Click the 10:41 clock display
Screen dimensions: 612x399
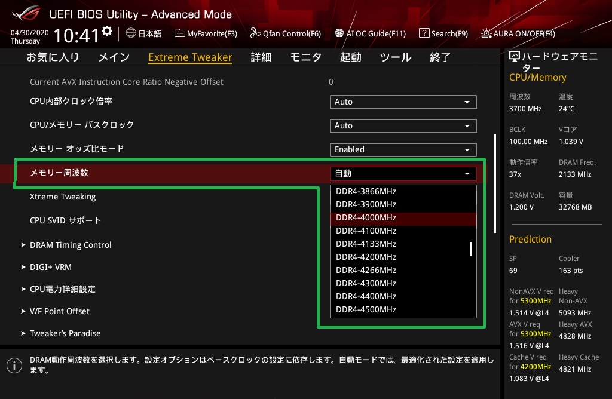click(76, 36)
